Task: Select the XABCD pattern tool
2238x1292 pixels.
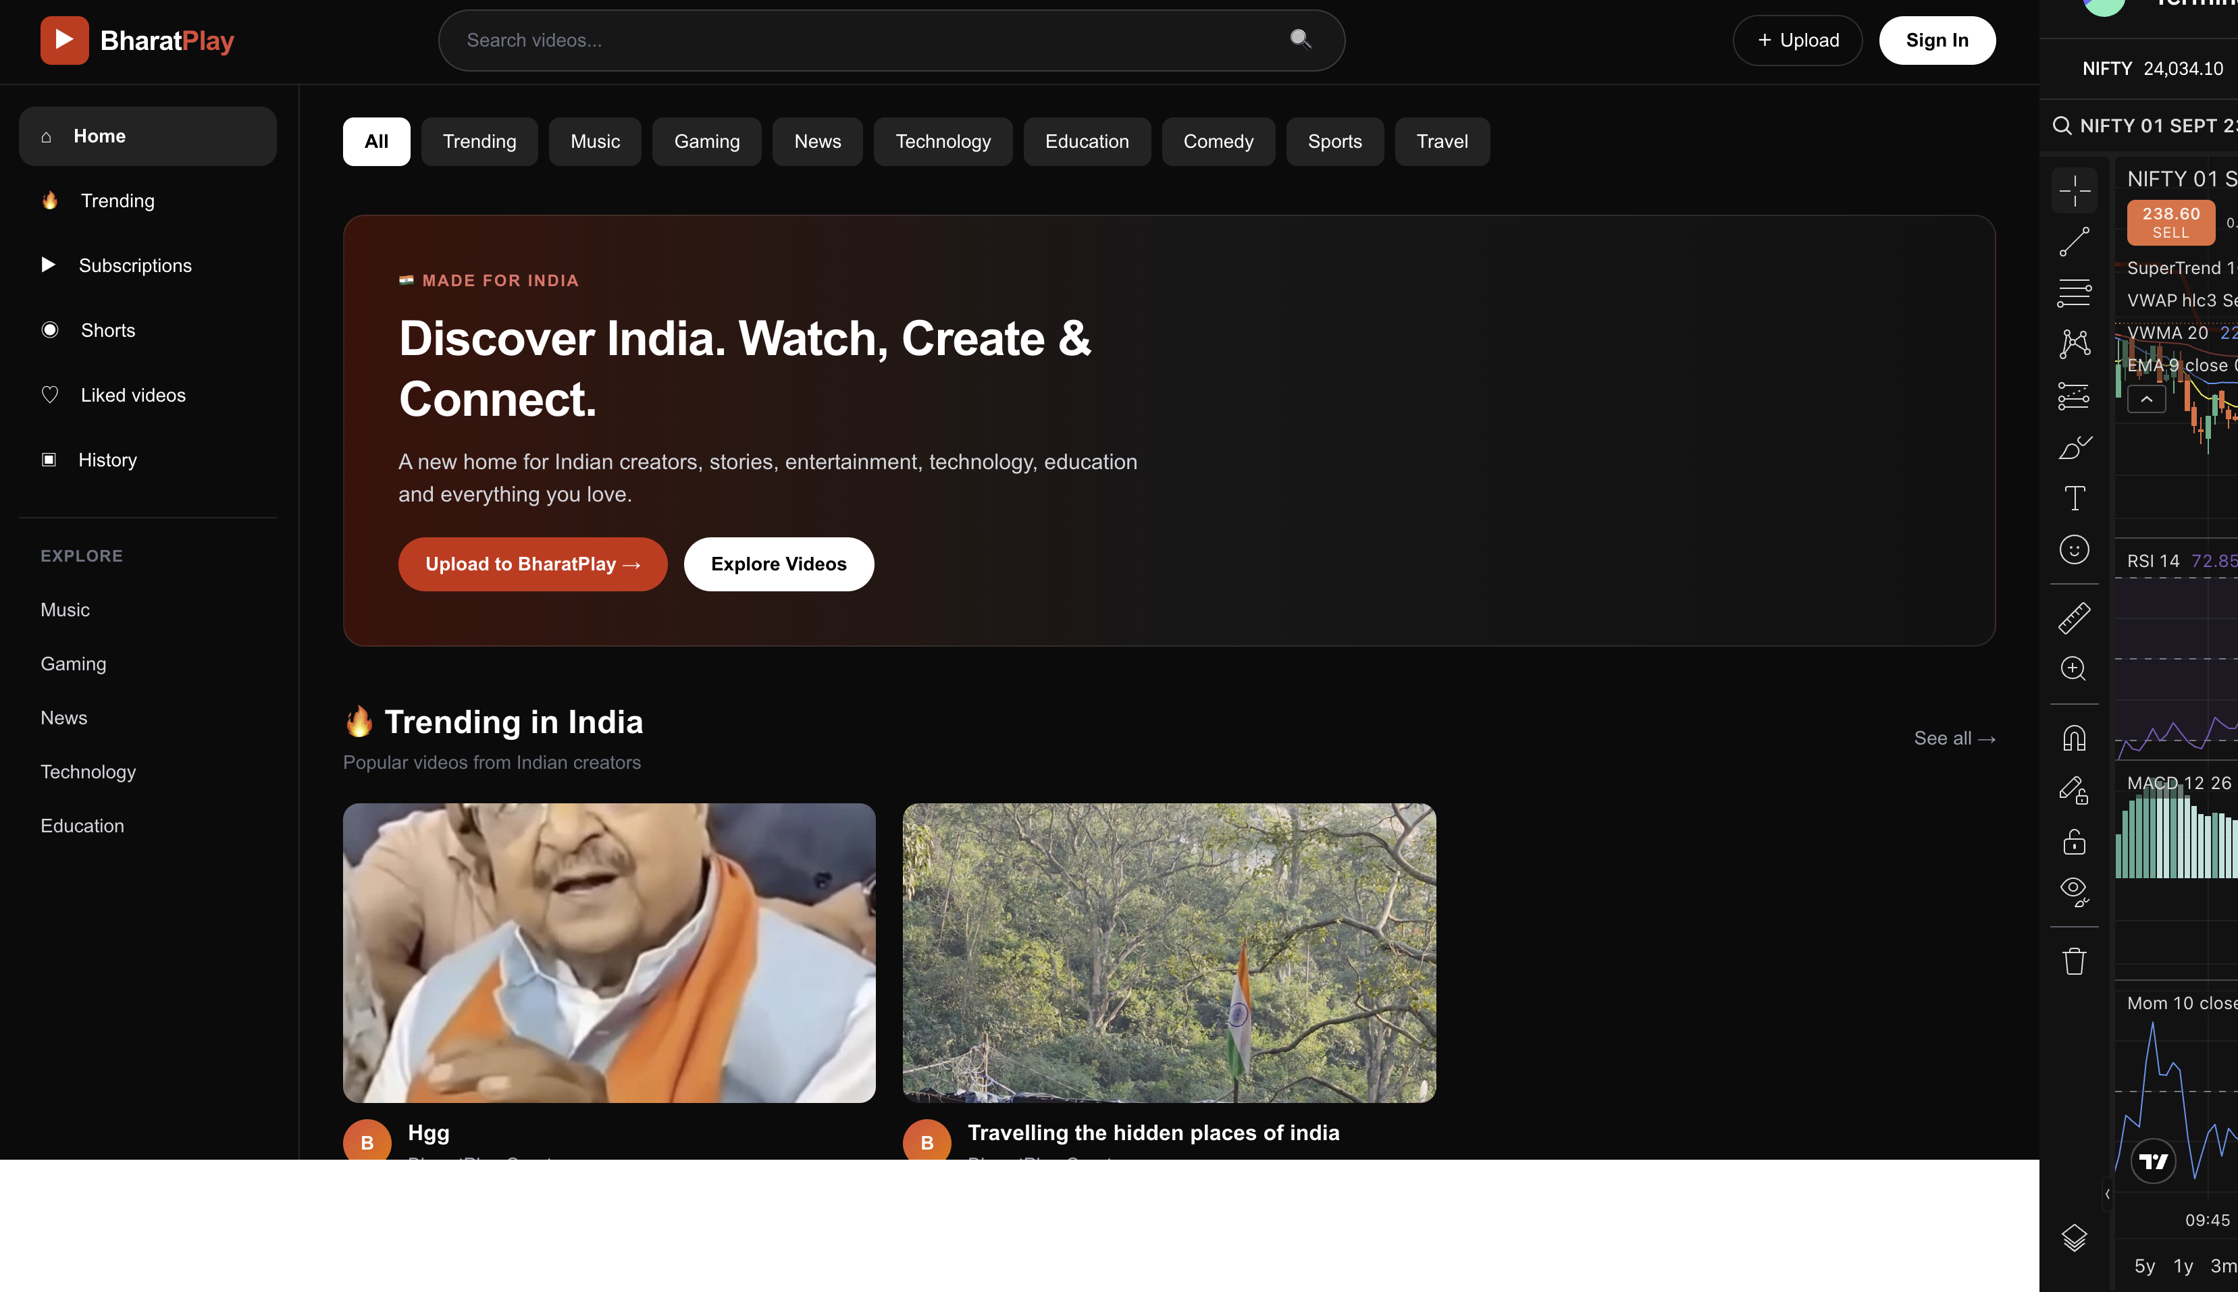Action: click(x=2075, y=344)
